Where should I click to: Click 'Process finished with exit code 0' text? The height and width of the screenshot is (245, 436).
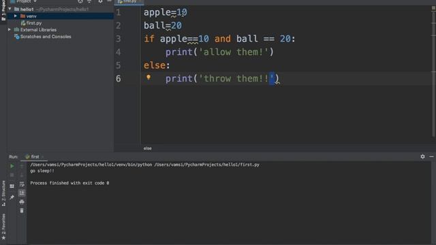[x=69, y=183]
